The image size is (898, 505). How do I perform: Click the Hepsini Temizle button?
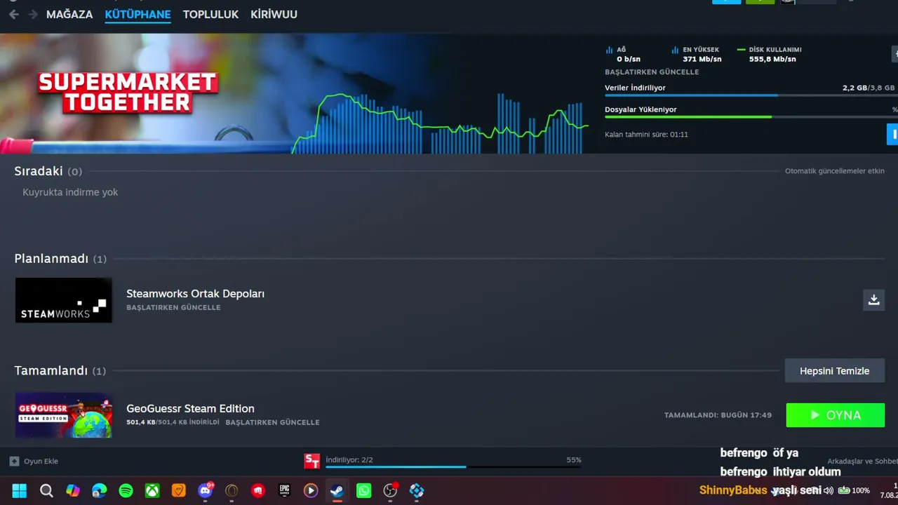(x=835, y=371)
